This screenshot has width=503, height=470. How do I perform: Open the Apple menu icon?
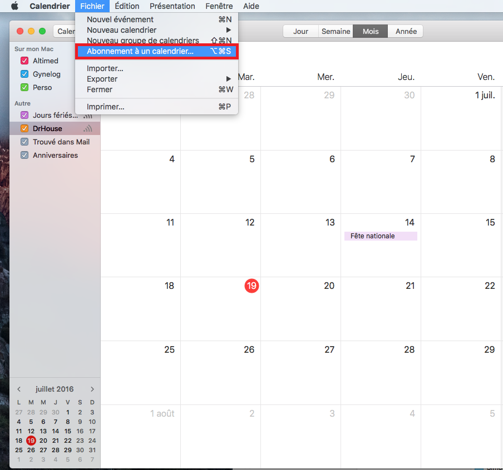(15, 6)
